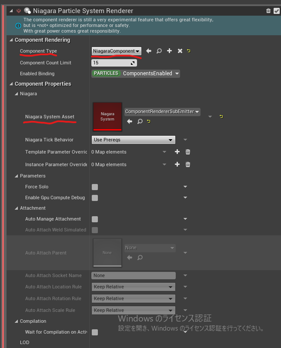This screenshot has width=281, height=348.
Task: Click the Auto Attach Parent None thumbnail
Action: [107, 253]
